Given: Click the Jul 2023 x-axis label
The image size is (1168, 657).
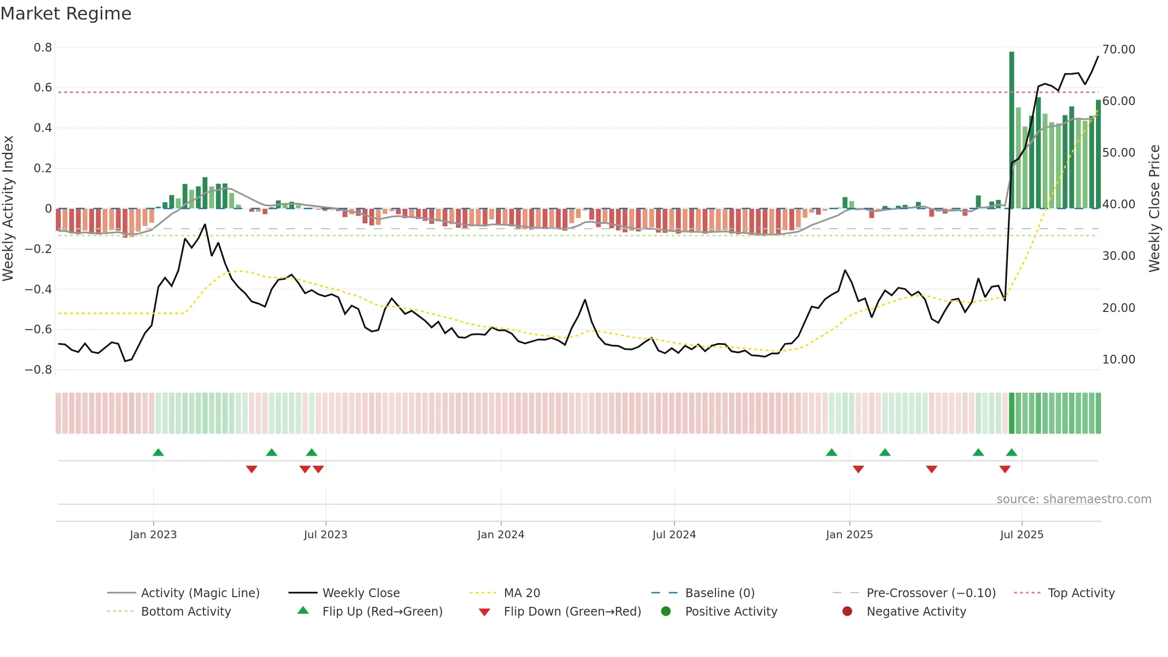Looking at the screenshot, I should click(x=326, y=534).
